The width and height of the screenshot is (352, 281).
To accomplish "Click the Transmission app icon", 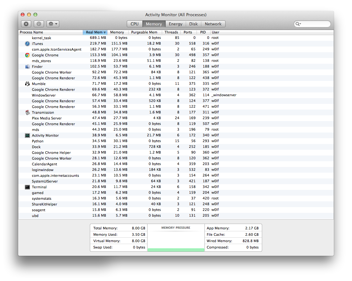I will (x=27, y=112).
